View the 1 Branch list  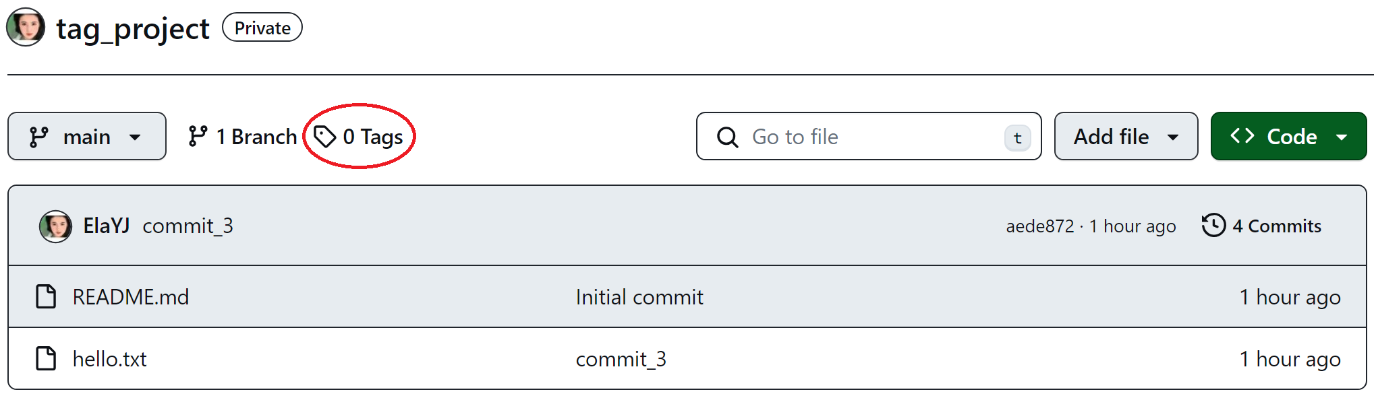point(256,137)
